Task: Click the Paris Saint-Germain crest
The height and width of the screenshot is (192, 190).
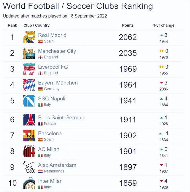Action: click(29, 120)
